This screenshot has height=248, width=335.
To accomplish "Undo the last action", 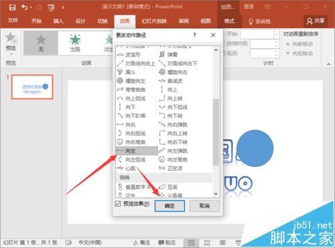I will 24,7.
